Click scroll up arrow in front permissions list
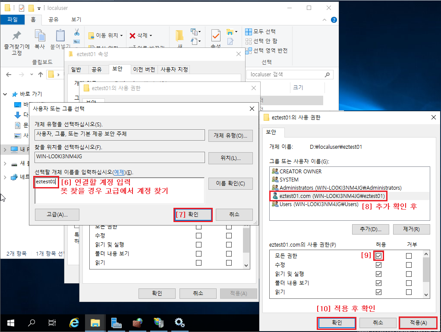 426,254
